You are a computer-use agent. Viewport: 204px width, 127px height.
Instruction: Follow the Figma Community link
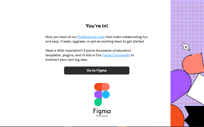tap(116, 55)
